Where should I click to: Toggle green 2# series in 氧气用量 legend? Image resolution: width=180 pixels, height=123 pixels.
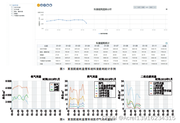pos(54,90)
